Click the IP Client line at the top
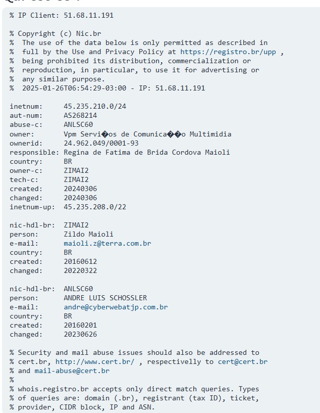The height and width of the screenshot is (413, 320). 62,15
